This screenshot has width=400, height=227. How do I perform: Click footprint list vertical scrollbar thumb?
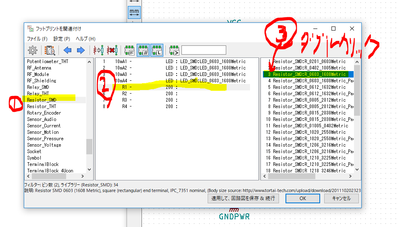point(357,90)
